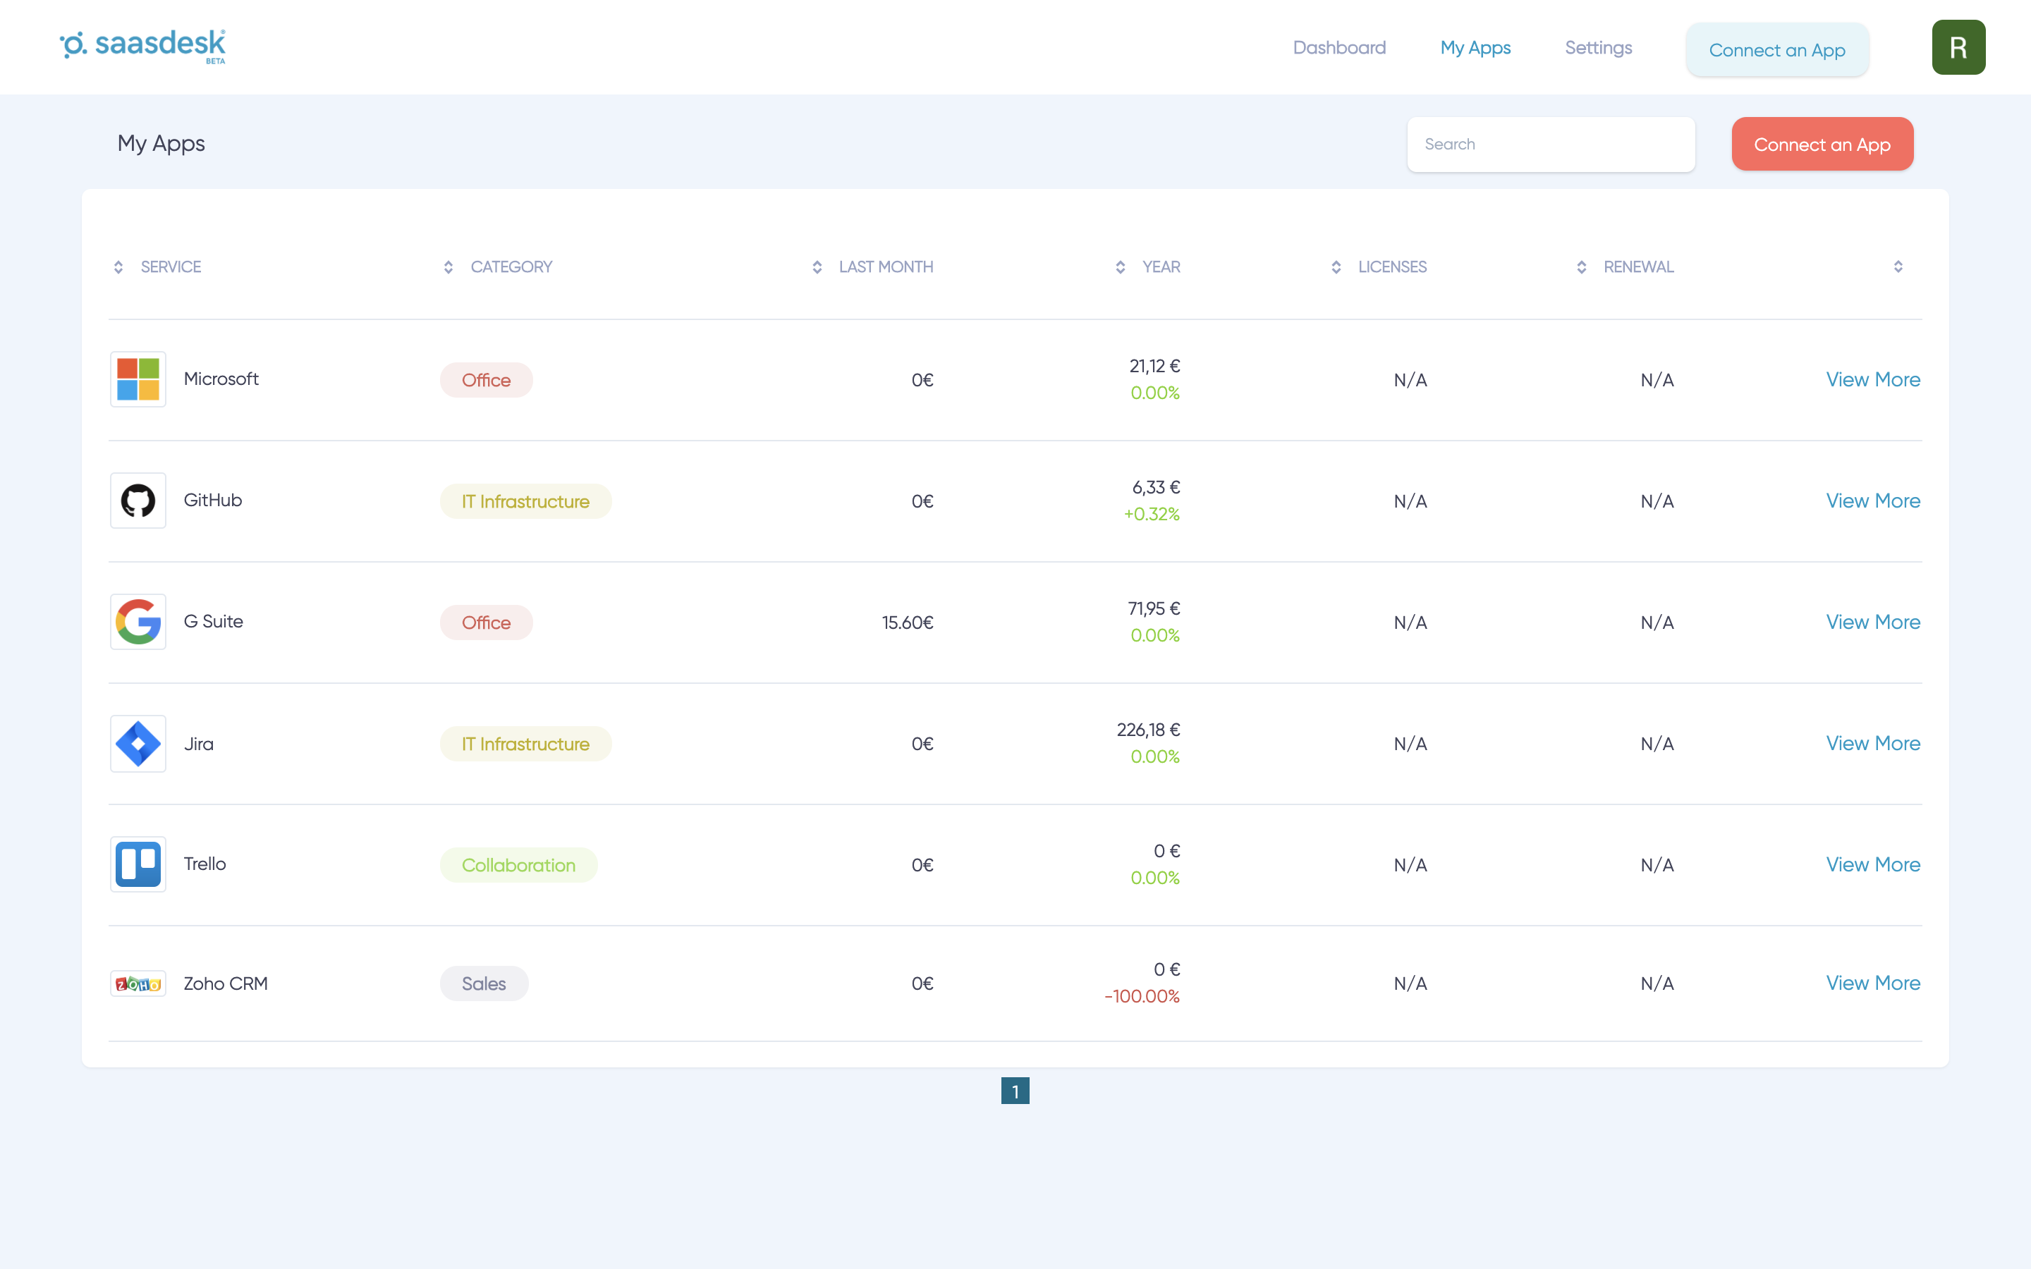Image resolution: width=2031 pixels, height=1269 pixels.
Task: Click the Sales category tag
Action: pos(484,983)
